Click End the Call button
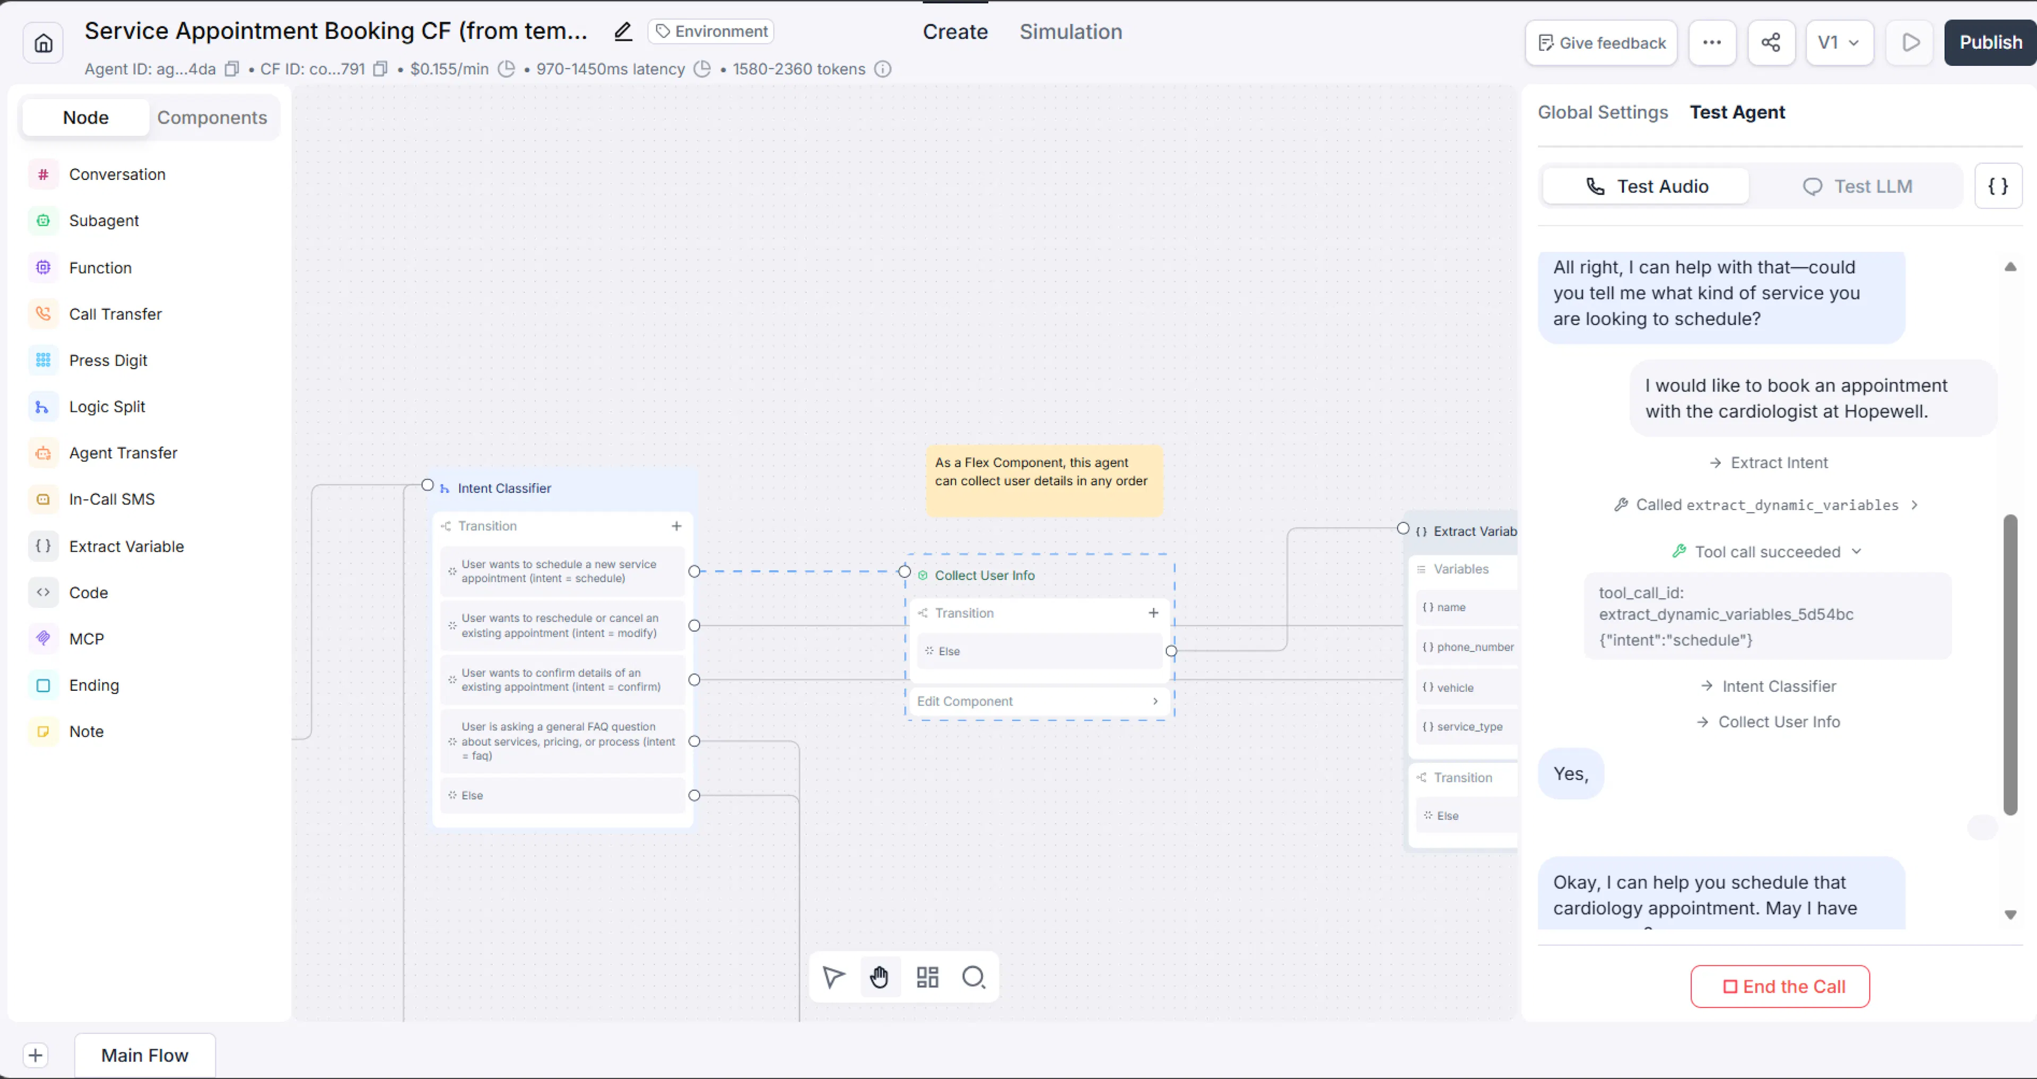Image resolution: width=2037 pixels, height=1079 pixels. (1779, 986)
